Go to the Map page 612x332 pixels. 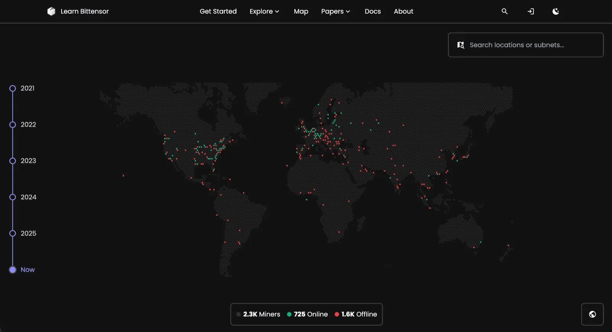pos(301,11)
